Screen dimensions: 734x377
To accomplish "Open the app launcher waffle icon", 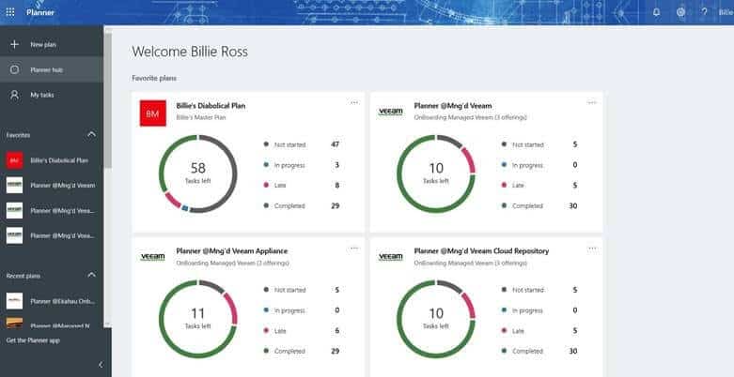I will [x=9, y=12].
